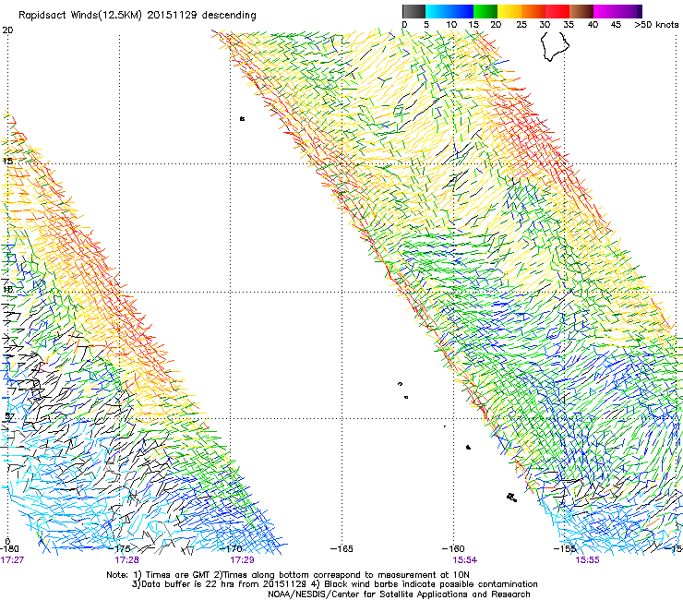Click the legend tick label 40
Image resolution: width=683 pixels, height=600 pixels.
[593, 25]
